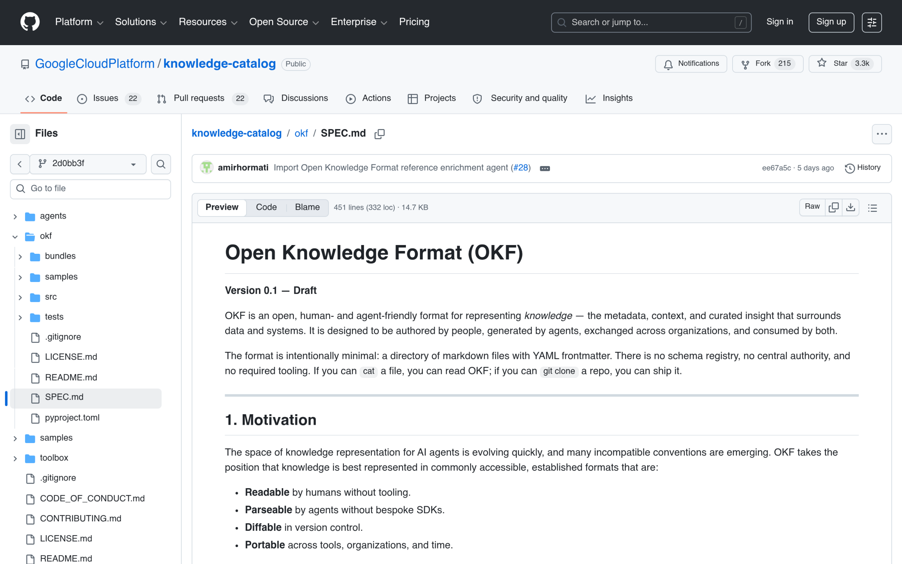Expand the okf samples subfolder

pos(20,277)
